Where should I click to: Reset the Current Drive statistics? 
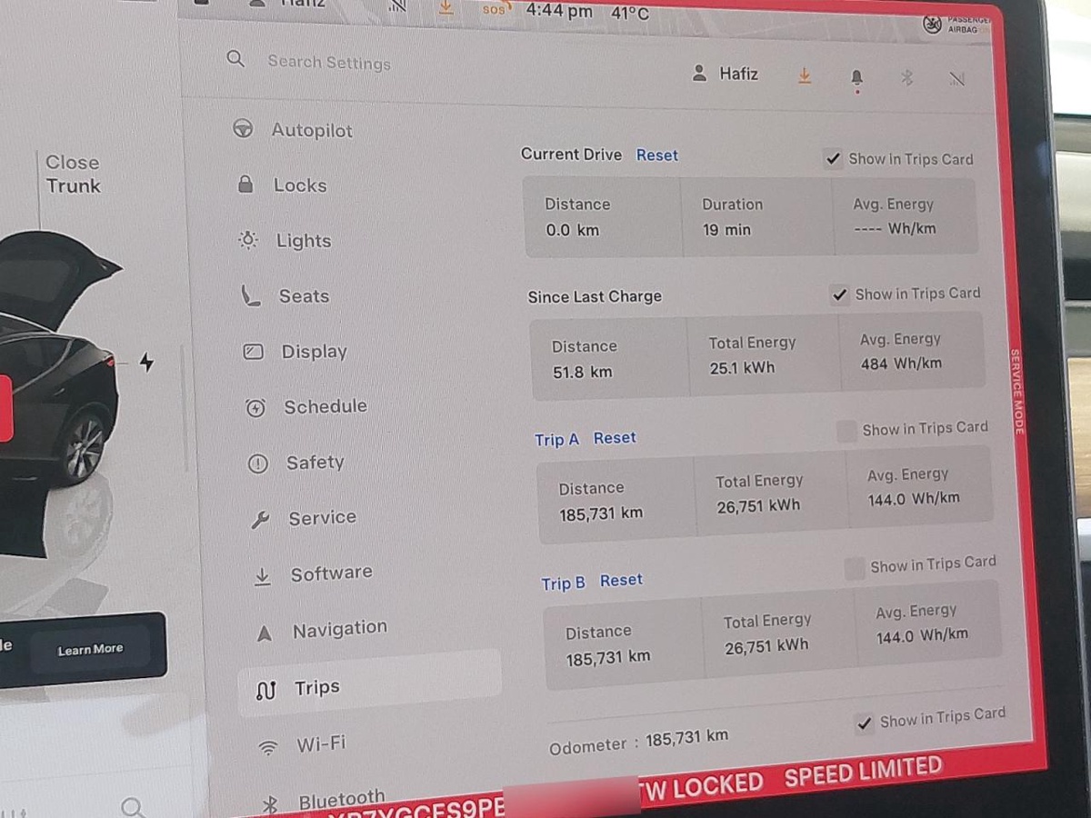click(x=656, y=155)
